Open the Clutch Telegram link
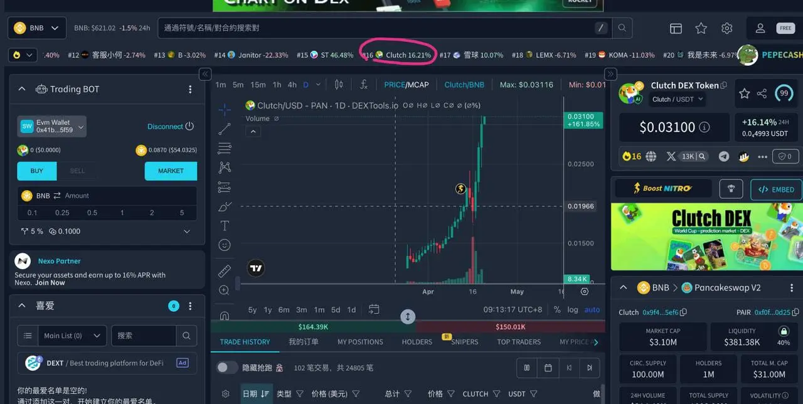Screen dimensions: 803x404 tap(724, 156)
